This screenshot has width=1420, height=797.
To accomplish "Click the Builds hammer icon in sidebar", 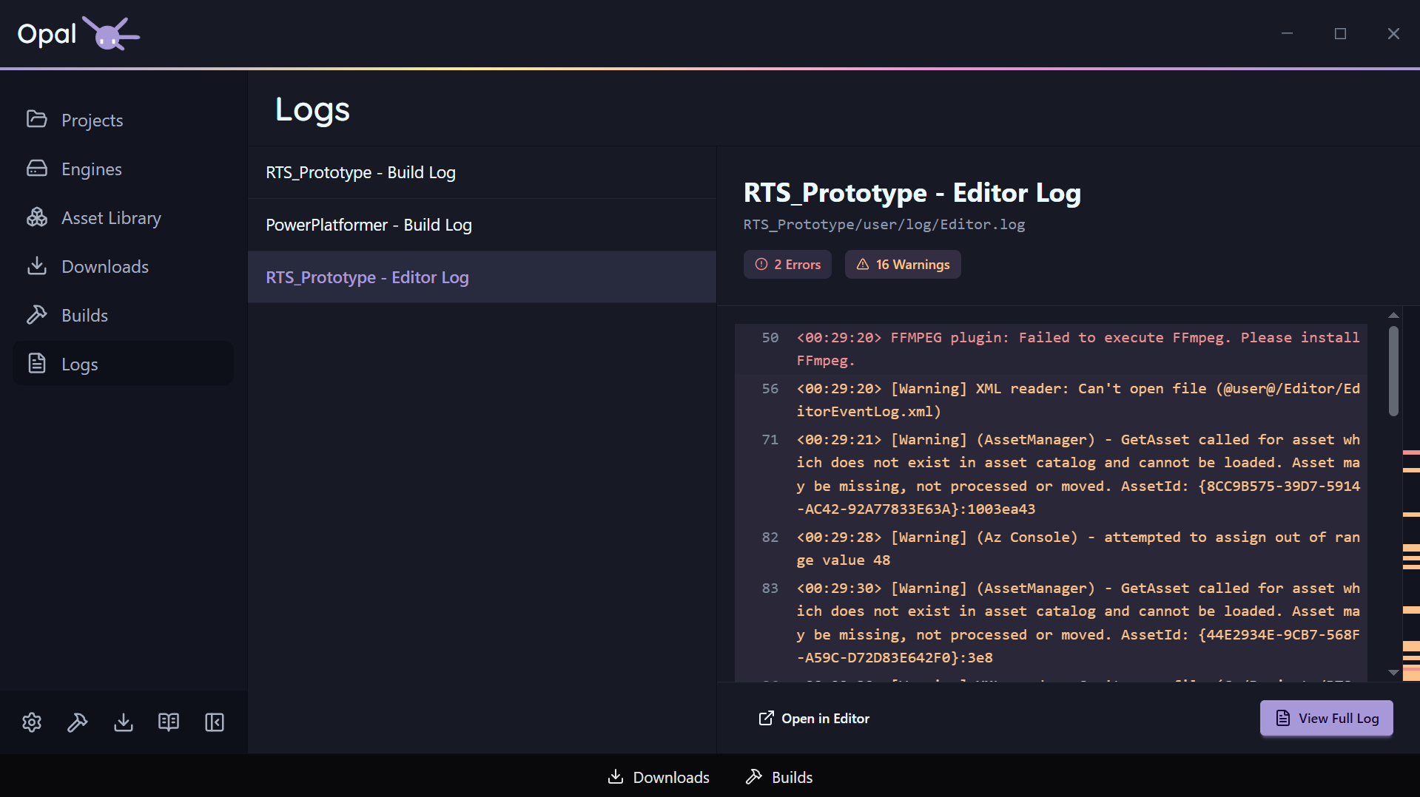I will click(37, 315).
